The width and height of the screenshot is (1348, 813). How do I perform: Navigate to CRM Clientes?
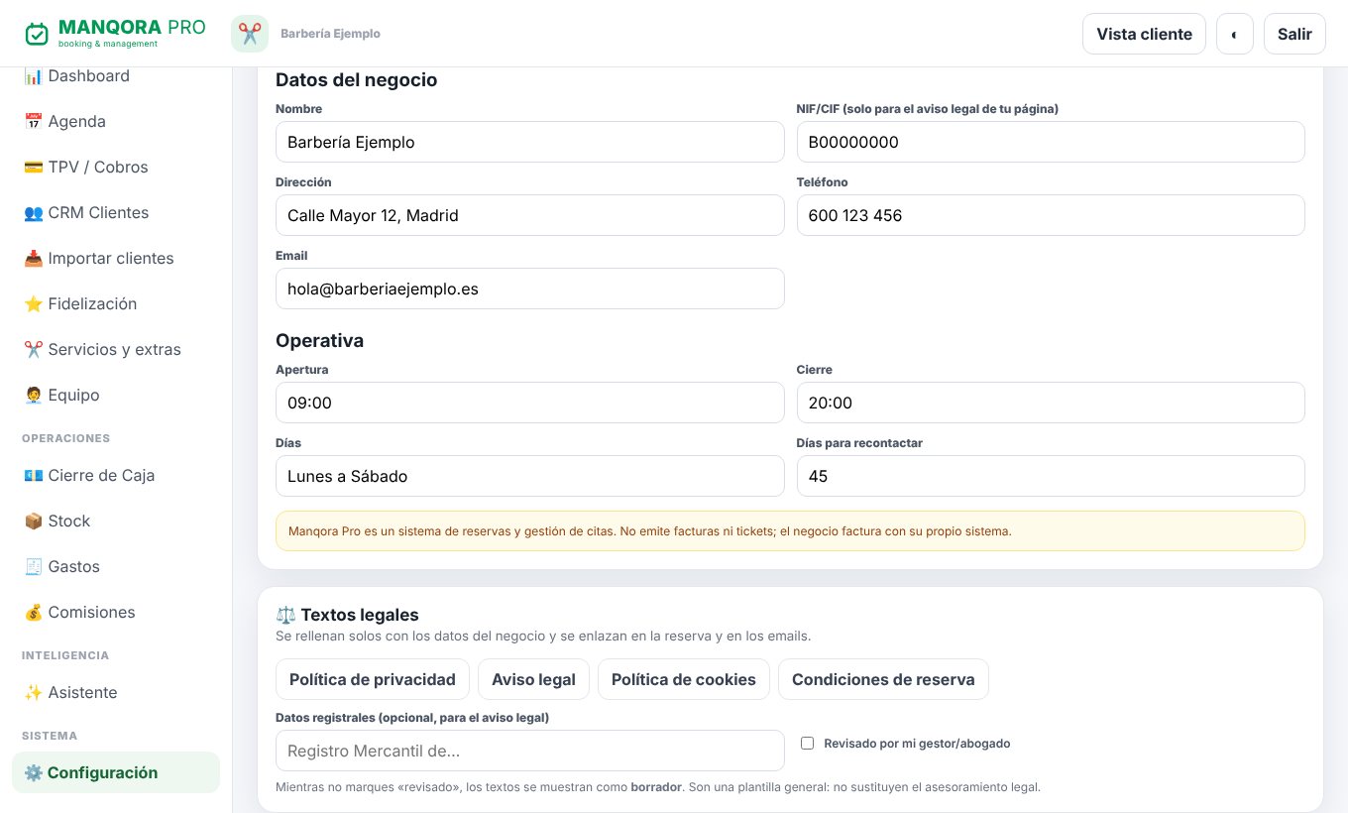(116, 213)
